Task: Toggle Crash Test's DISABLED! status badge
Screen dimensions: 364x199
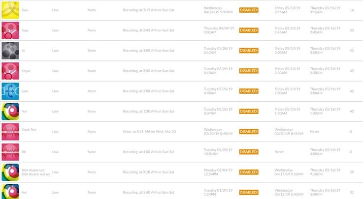Action: tap(249, 131)
